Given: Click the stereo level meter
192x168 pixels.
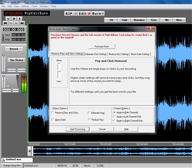Looking at the screenshot, I should click(24, 83).
